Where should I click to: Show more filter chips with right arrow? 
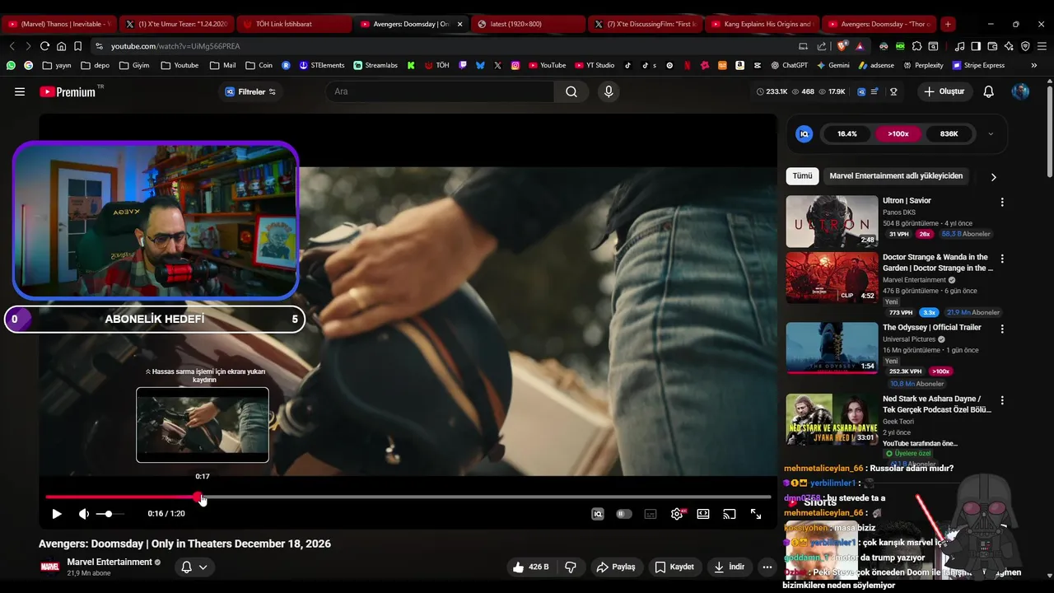pos(993,176)
